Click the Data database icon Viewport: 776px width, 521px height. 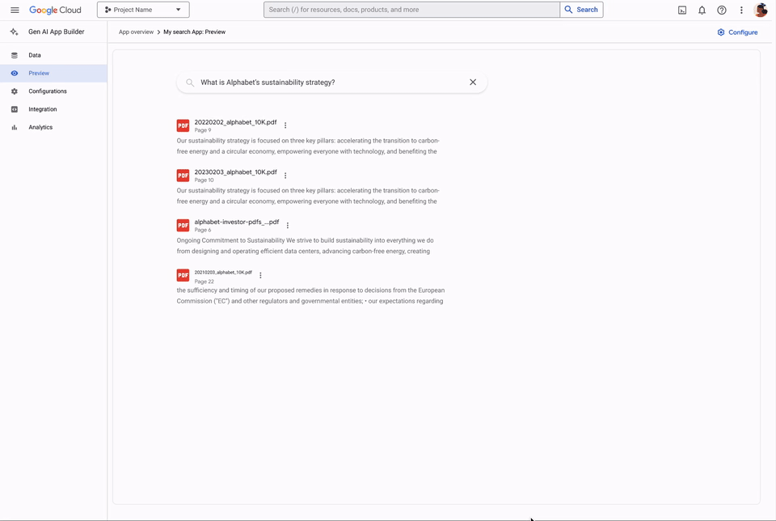15,55
